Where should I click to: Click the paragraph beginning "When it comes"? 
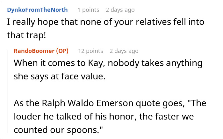tap(108, 63)
